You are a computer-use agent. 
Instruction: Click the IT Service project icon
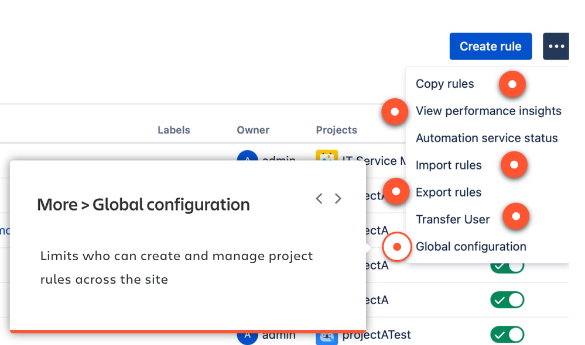326,158
